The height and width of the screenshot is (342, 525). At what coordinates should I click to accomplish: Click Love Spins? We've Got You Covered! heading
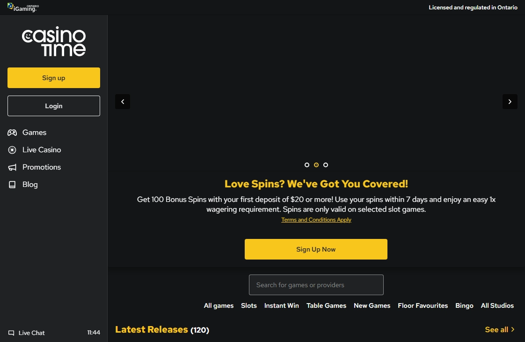click(316, 184)
